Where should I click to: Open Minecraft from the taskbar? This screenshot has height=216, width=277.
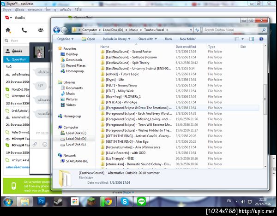coord(91,201)
